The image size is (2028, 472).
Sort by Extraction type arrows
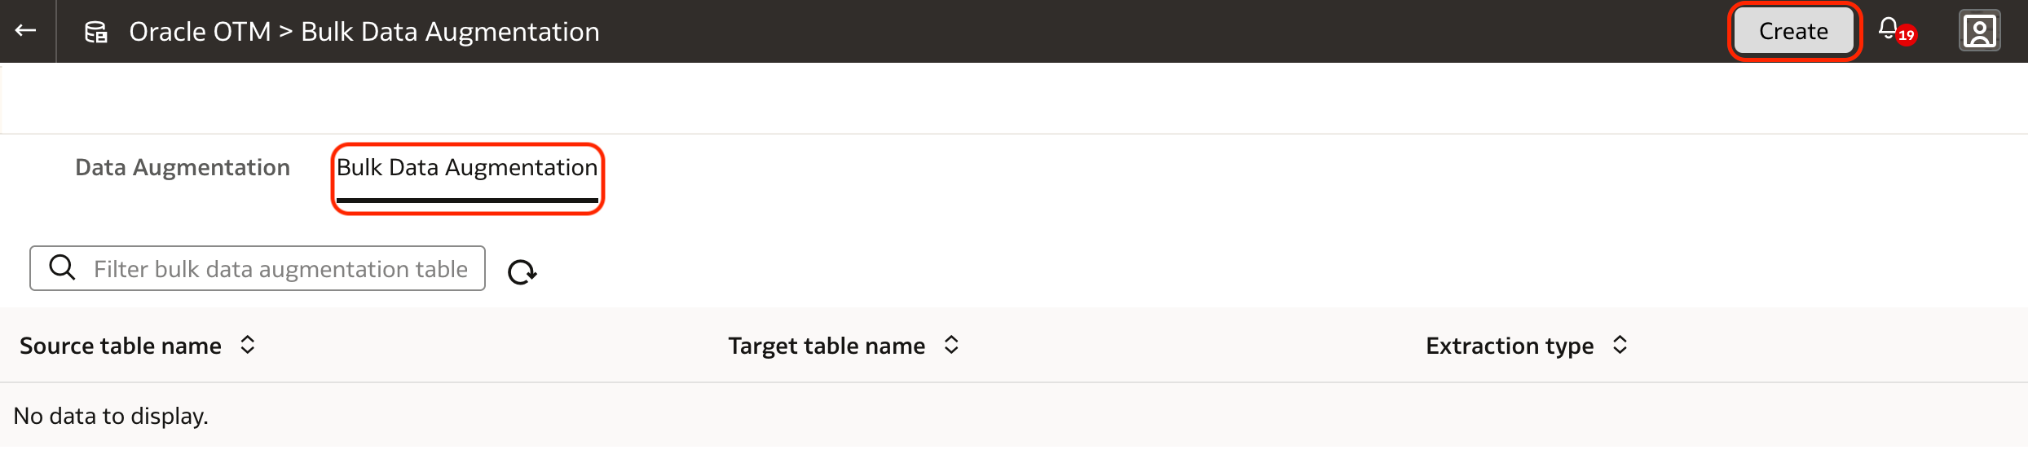click(x=1620, y=345)
